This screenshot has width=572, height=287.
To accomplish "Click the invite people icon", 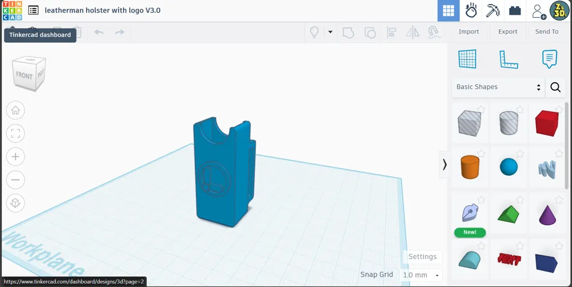I will click(x=538, y=11).
